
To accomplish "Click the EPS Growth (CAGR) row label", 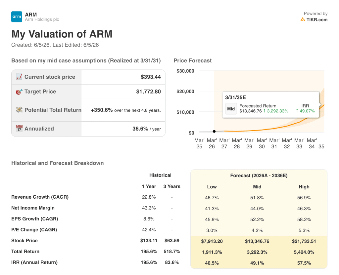I will [x=34, y=219].
